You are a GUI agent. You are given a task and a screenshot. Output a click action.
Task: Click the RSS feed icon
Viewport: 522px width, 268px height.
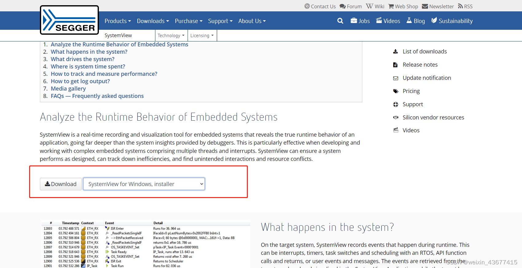[460, 6]
